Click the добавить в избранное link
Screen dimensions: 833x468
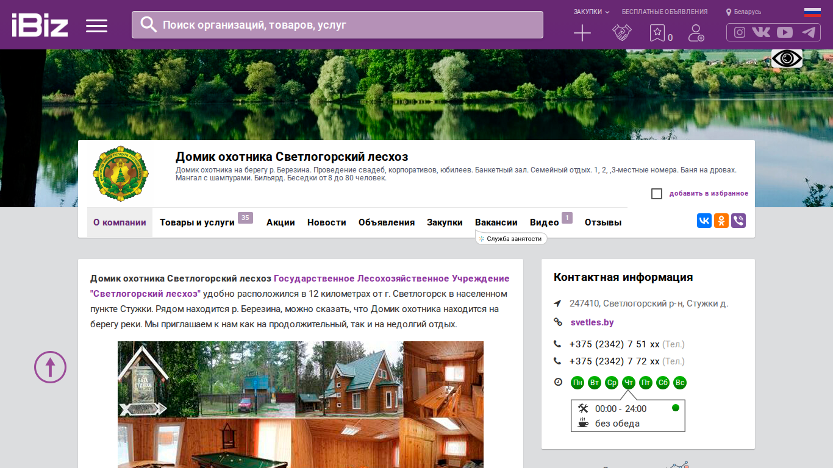pos(709,194)
